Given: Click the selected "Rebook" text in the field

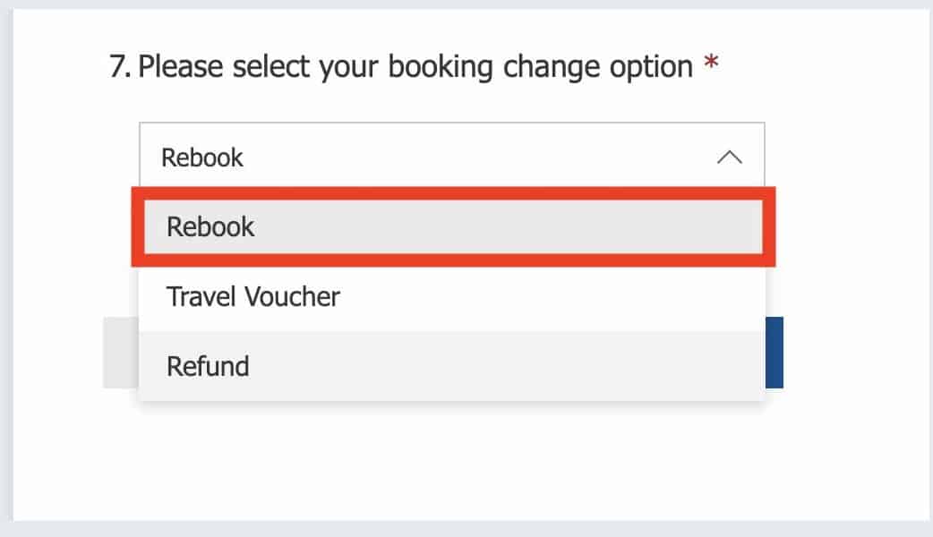Looking at the screenshot, I should (x=202, y=158).
